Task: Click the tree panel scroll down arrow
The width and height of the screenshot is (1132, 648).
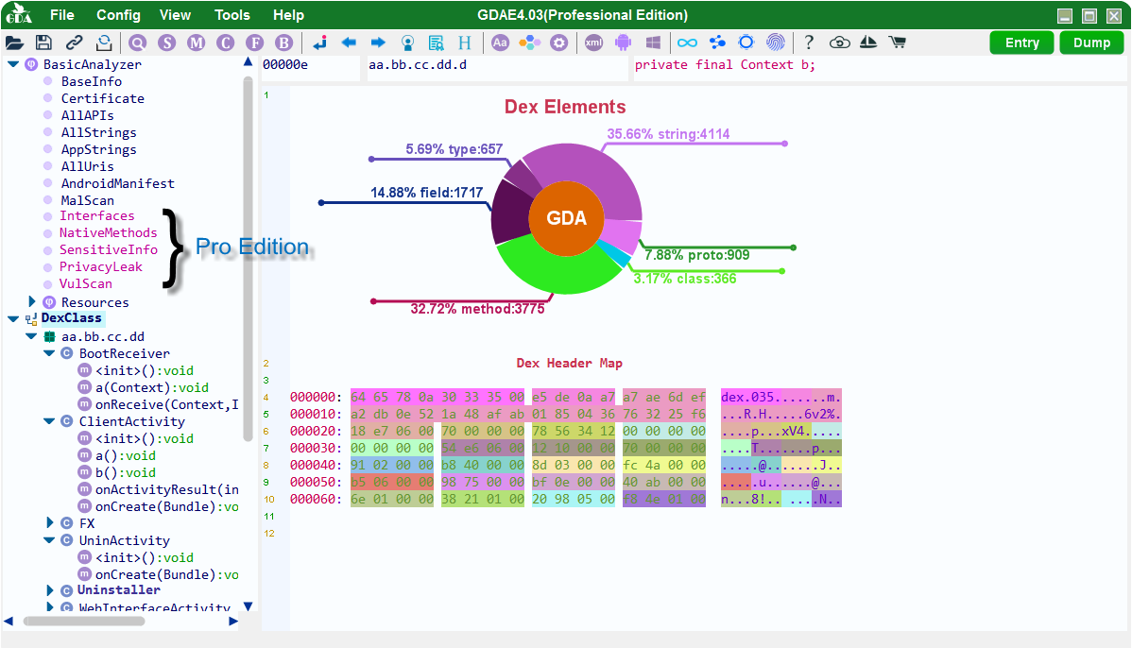Action: [x=249, y=606]
